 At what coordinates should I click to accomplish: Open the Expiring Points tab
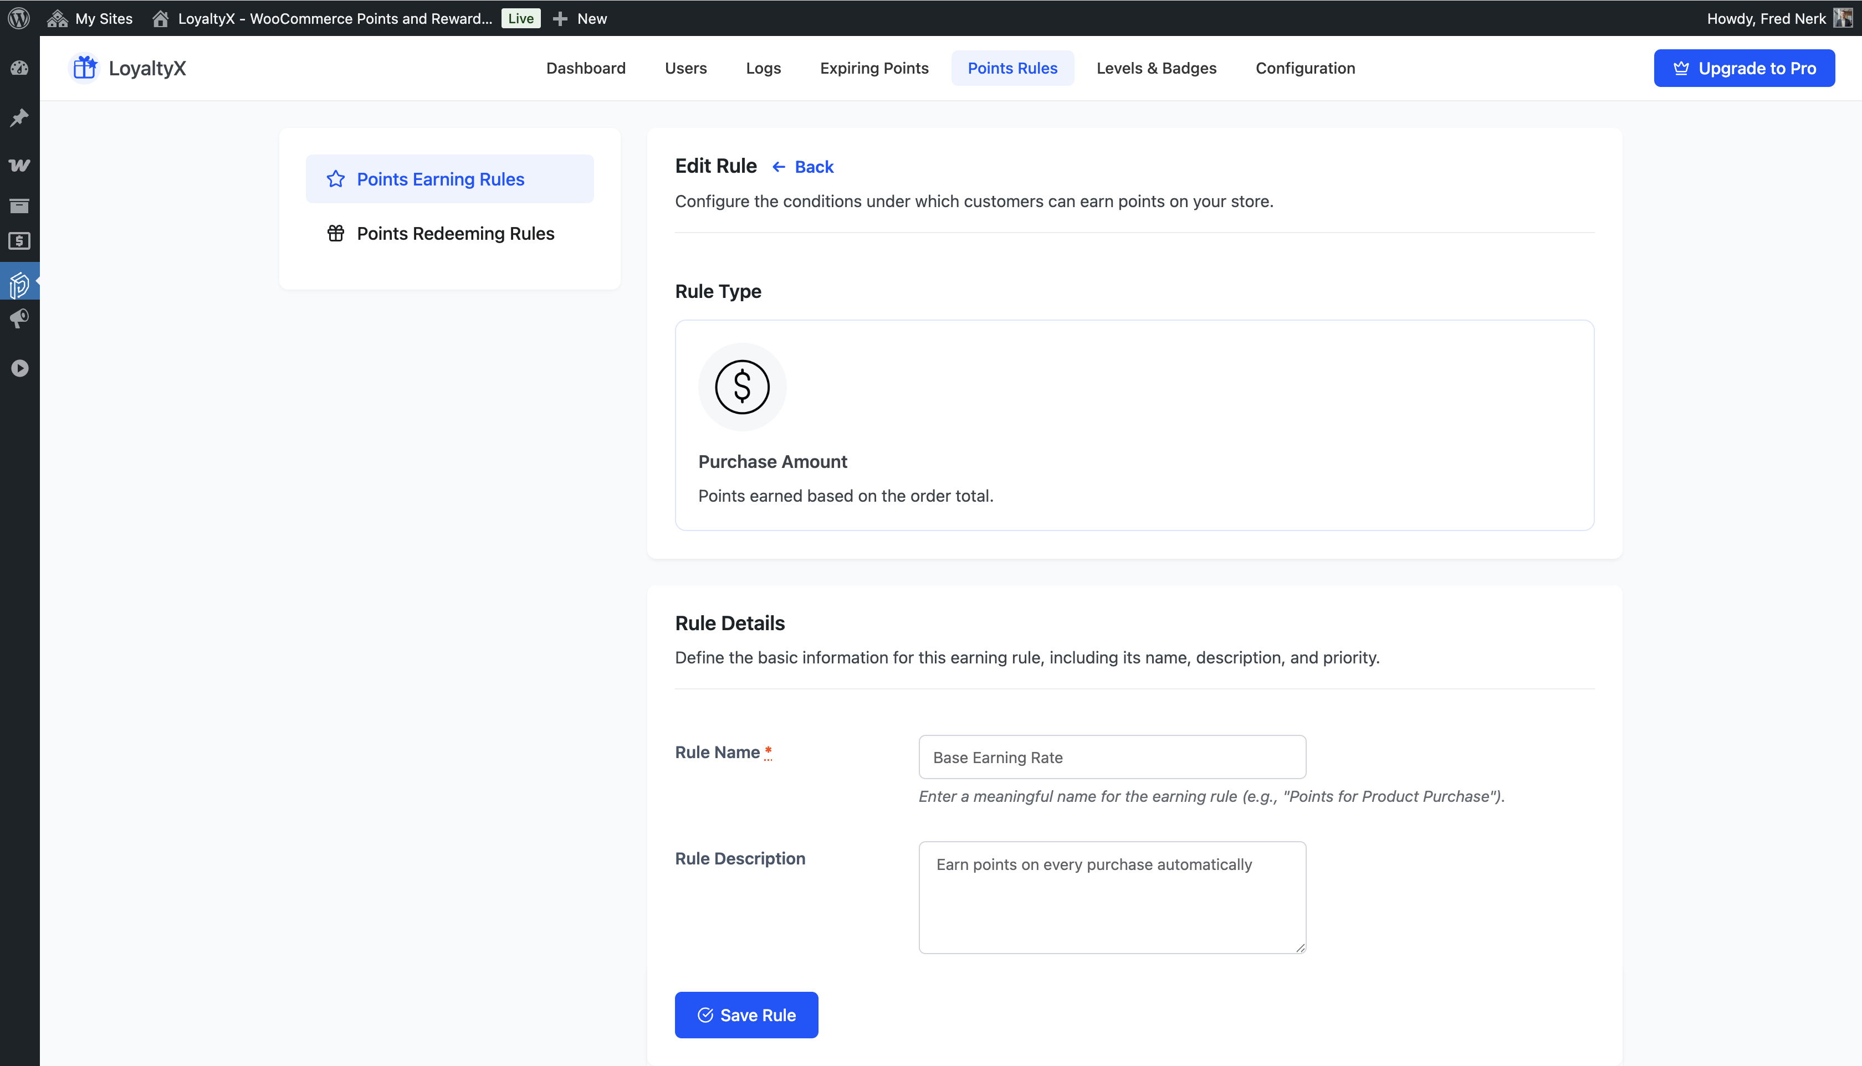(874, 68)
